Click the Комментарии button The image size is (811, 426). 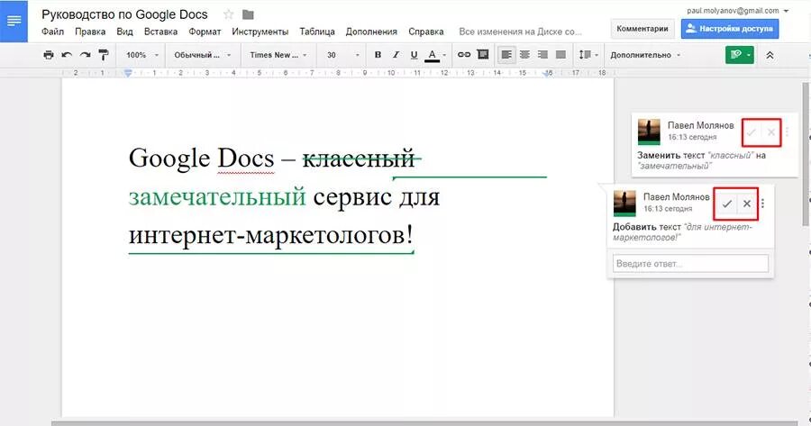coord(642,29)
